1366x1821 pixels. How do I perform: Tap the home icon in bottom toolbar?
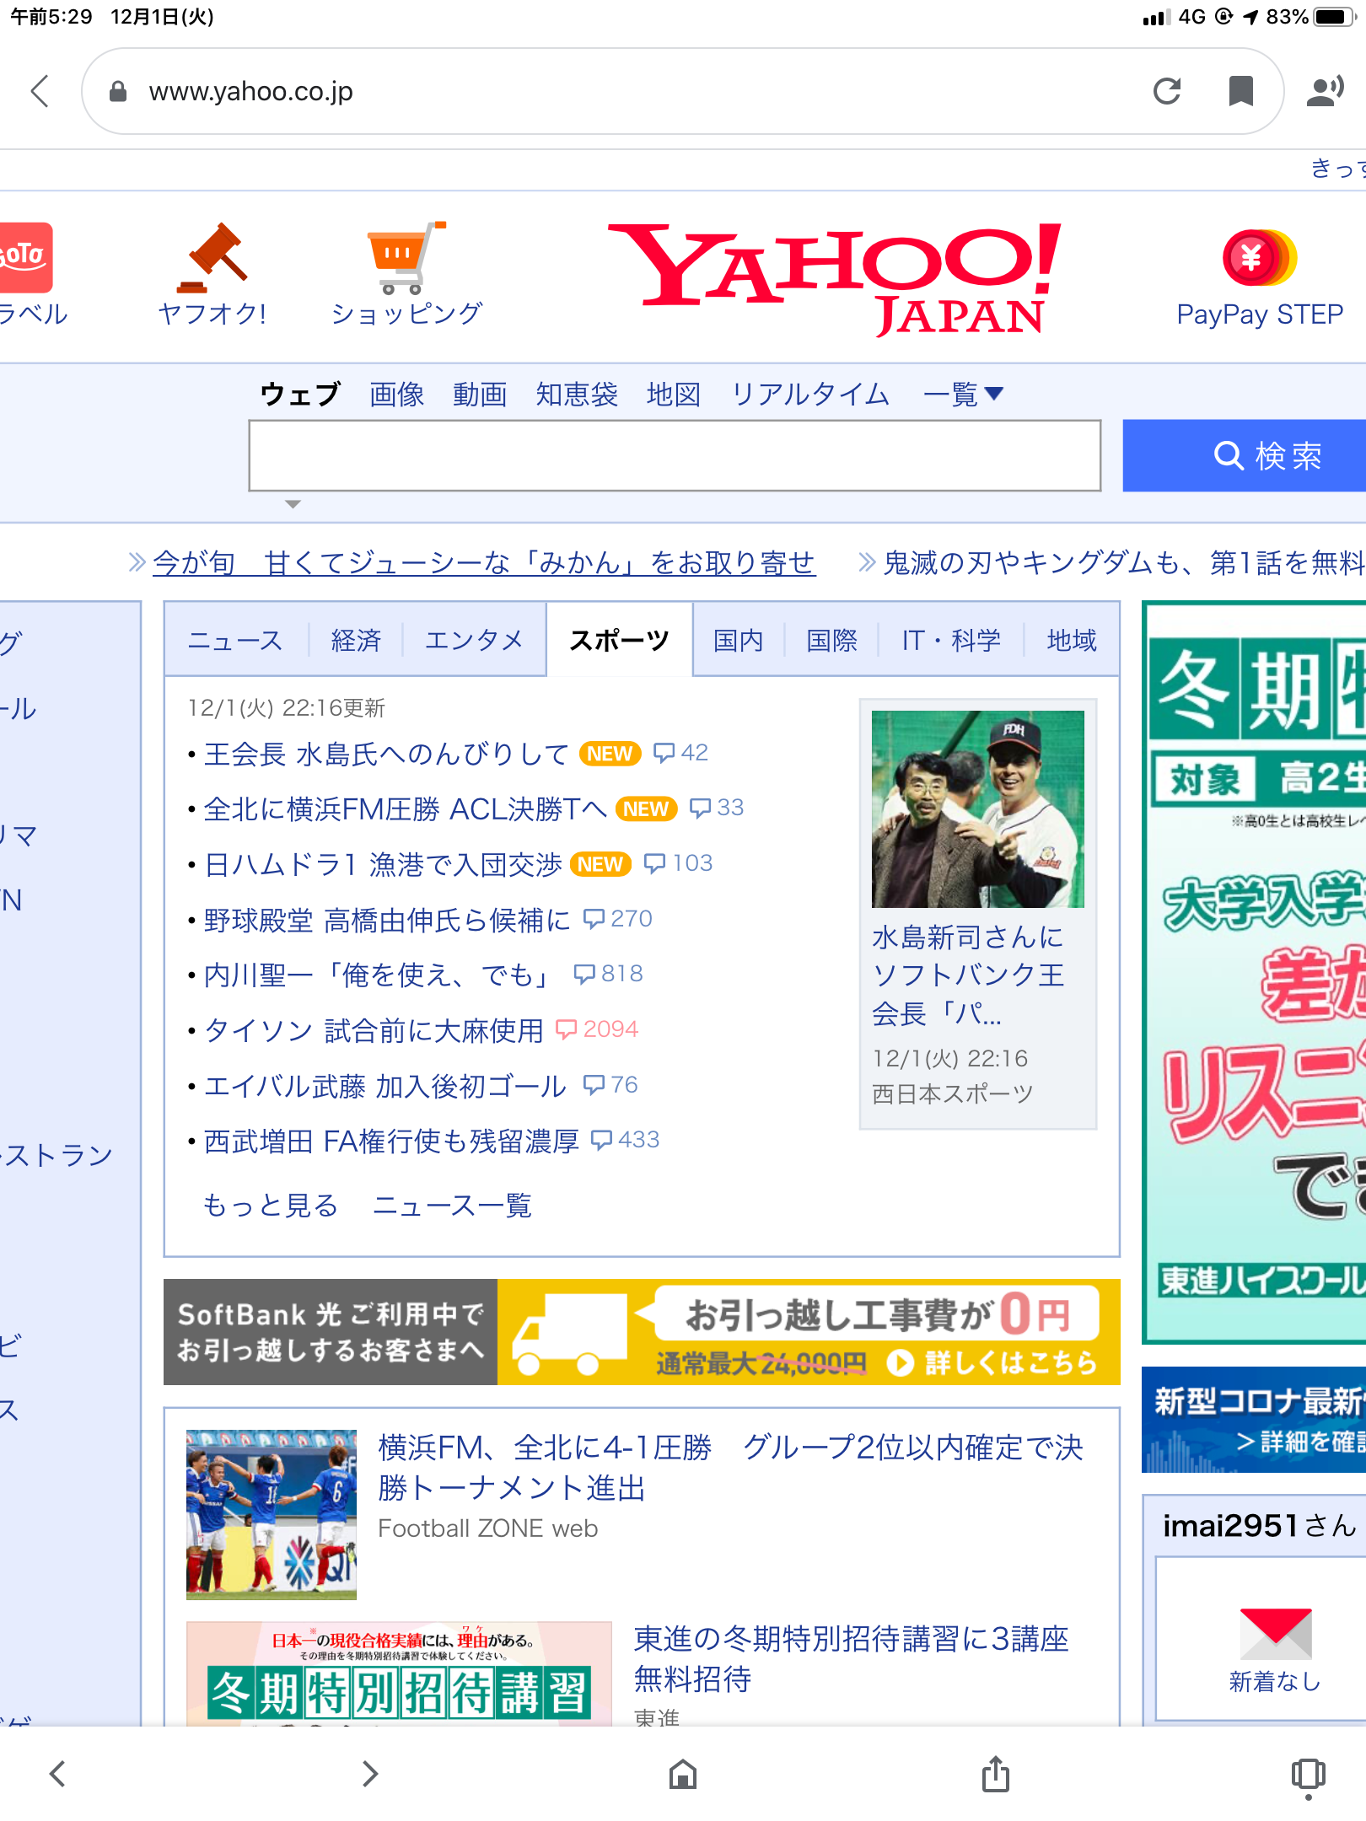(682, 1774)
